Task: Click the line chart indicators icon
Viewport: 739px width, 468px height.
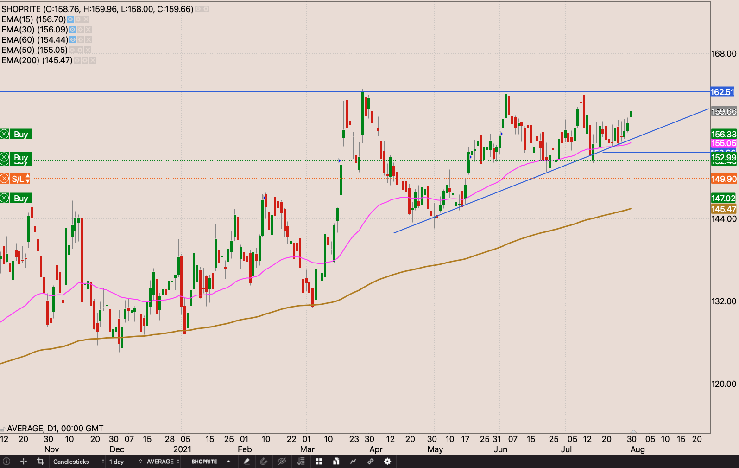Action: (x=353, y=462)
